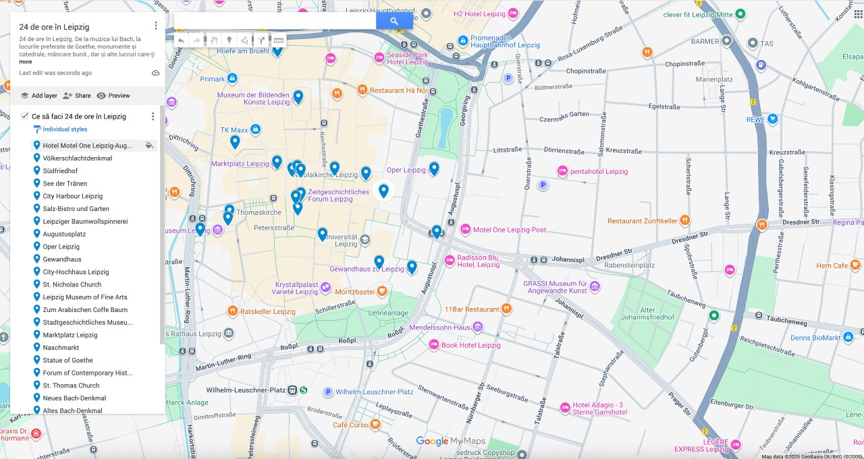
Task: Click the Hem Cafe coffee icon
Action: pyautogui.click(x=857, y=266)
